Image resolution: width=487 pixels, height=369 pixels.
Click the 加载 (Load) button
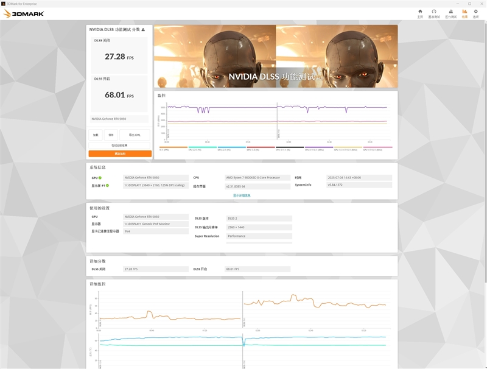96,135
